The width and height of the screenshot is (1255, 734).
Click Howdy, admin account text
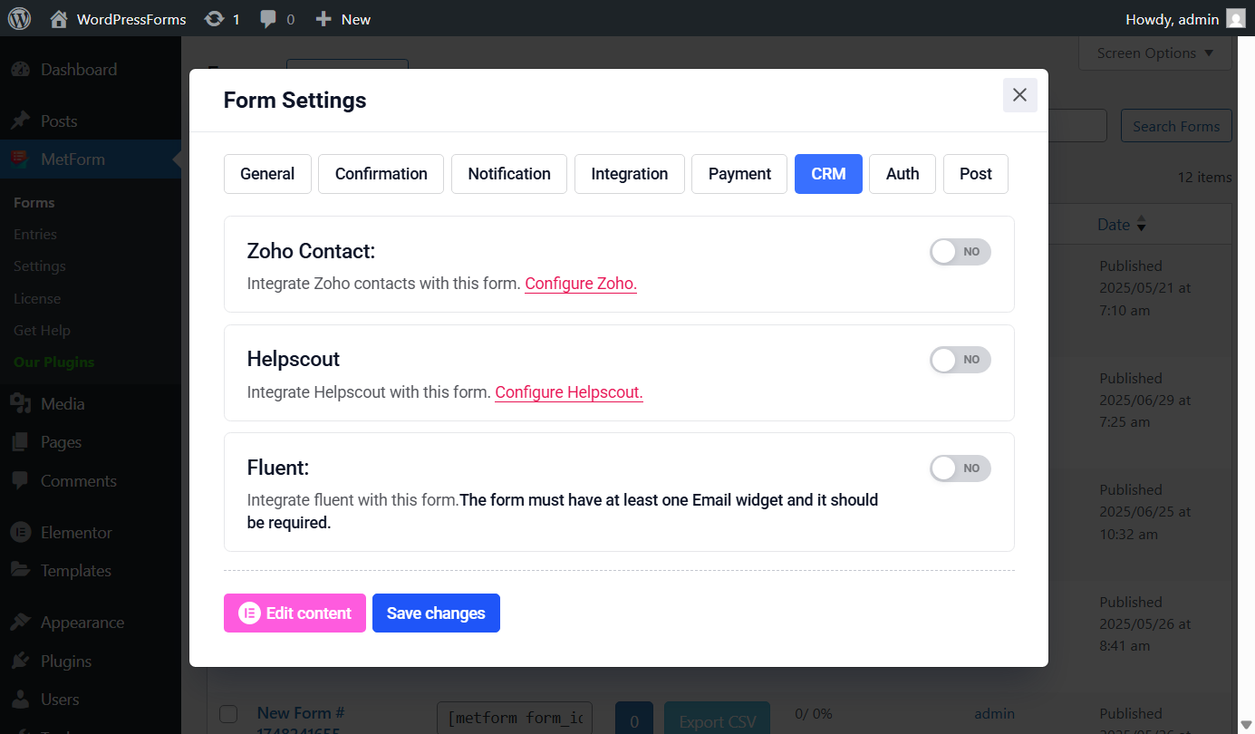tap(1173, 19)
